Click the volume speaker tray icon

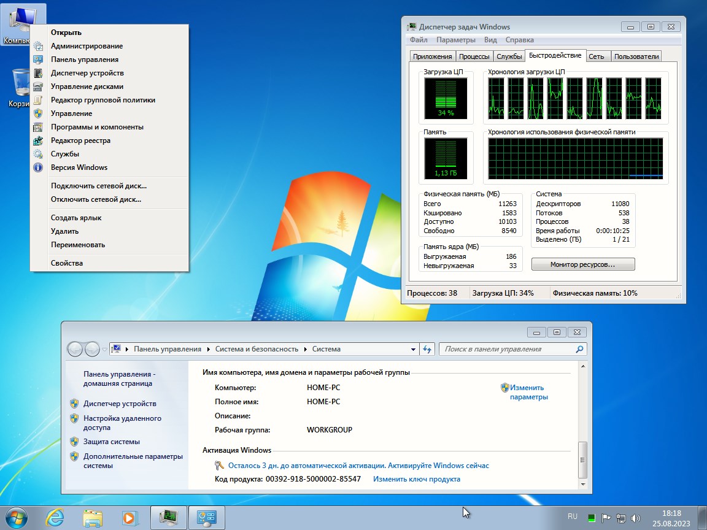[x=636, y=518]
